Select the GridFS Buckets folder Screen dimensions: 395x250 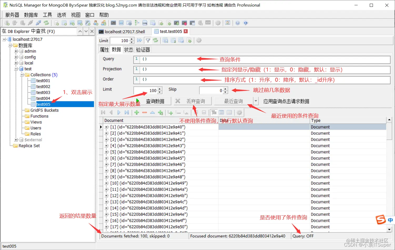[44, 110]
